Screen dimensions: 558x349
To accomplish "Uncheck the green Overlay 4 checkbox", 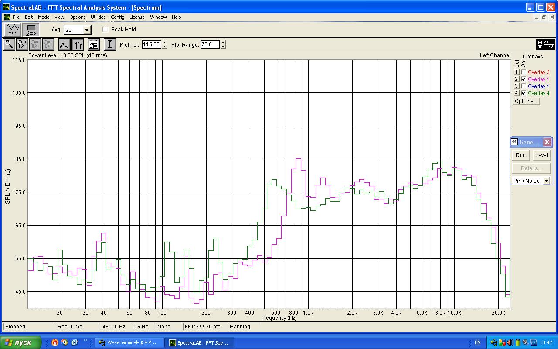I will 524,93.
